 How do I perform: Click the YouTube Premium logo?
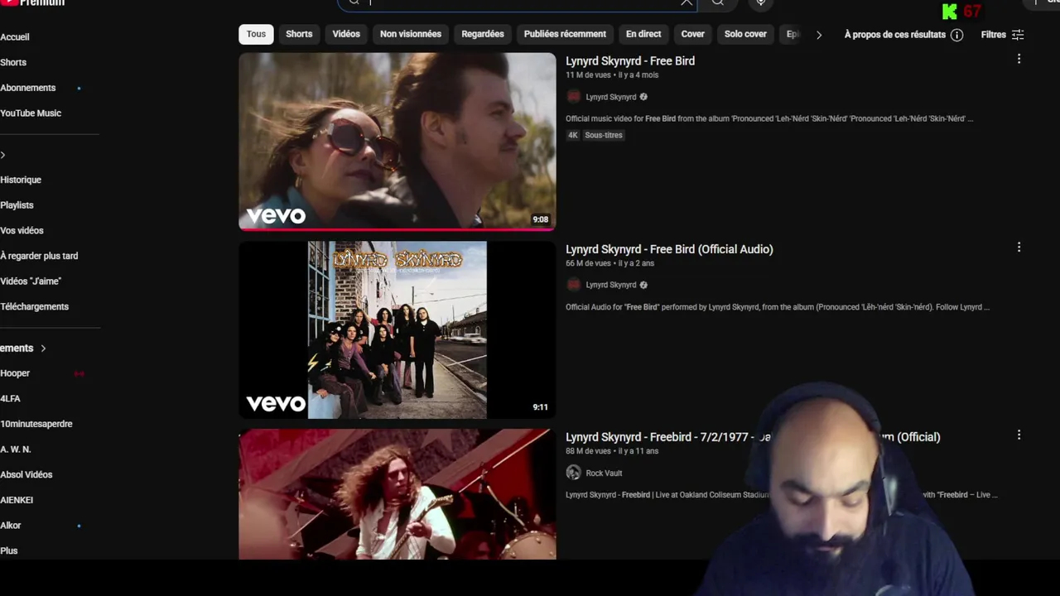point(32,3)
